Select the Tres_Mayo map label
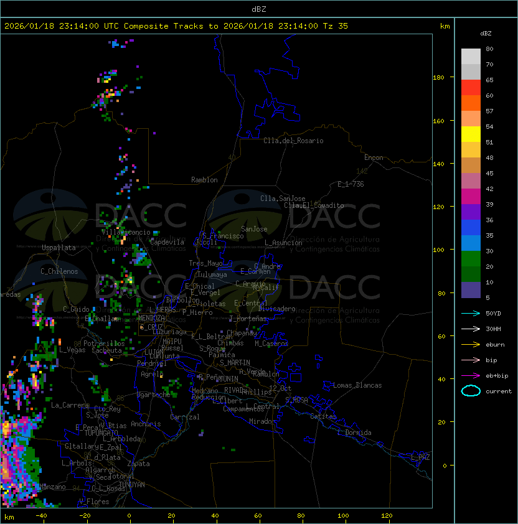Image resolution: width=518 pixels, height=524 pixels. pyautogui.click(x=205, y=263)
